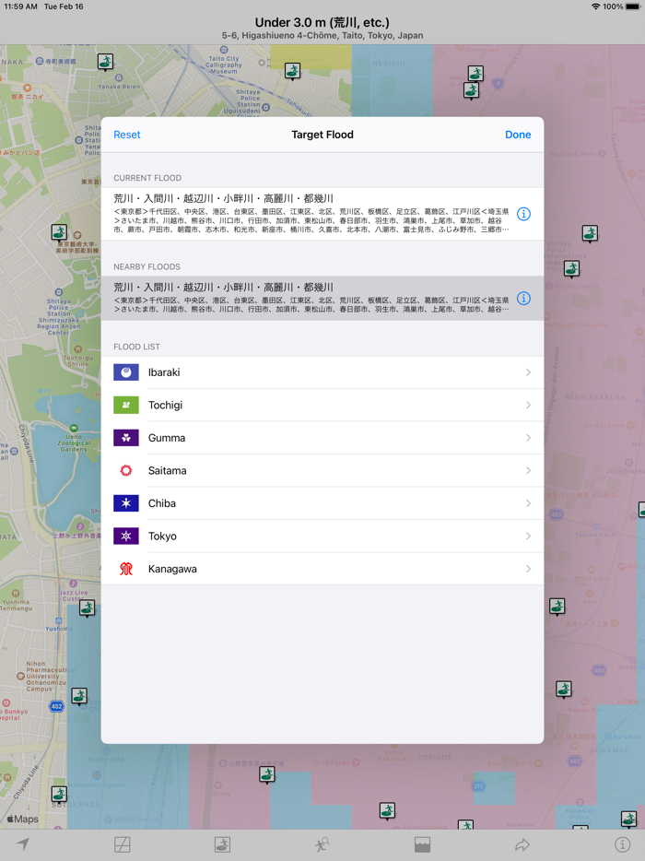
Task: Click the Saitama prefecture emblem icon
Action: (x=125, y=470)
